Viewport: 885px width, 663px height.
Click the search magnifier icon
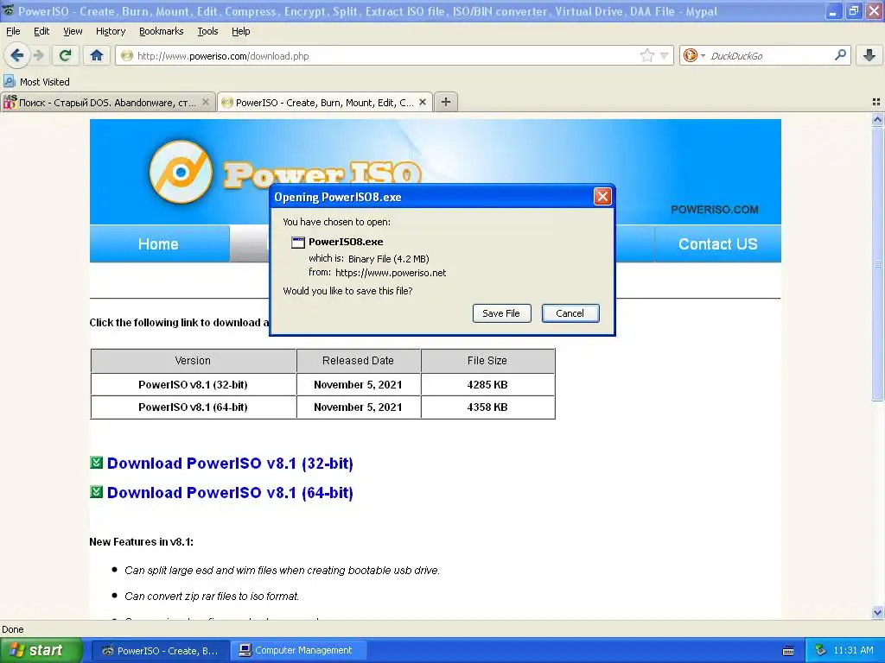coord(840,55)
